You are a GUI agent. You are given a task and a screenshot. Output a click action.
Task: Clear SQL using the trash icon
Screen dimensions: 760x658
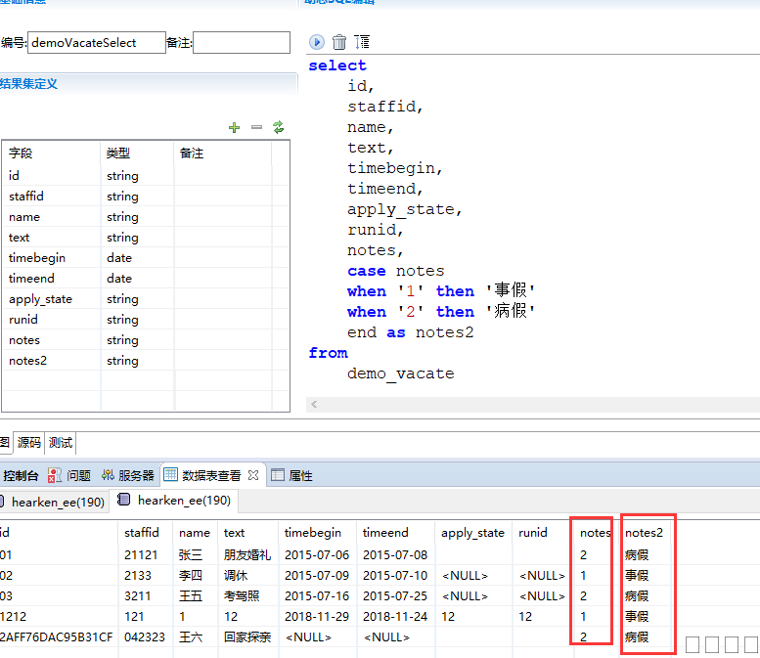coord(339,42)
